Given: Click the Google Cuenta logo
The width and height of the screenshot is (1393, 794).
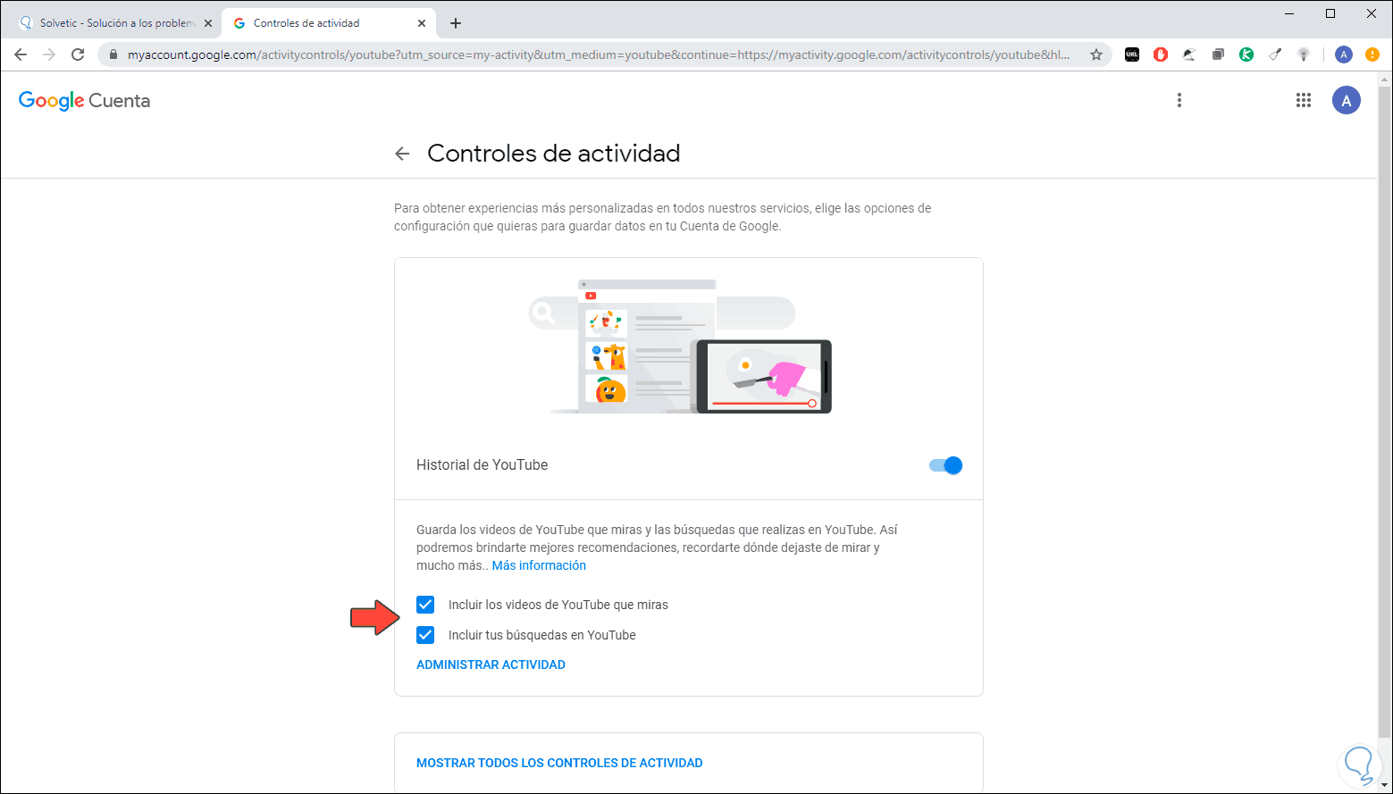Looking at the screenshot, I should point(84,101).
